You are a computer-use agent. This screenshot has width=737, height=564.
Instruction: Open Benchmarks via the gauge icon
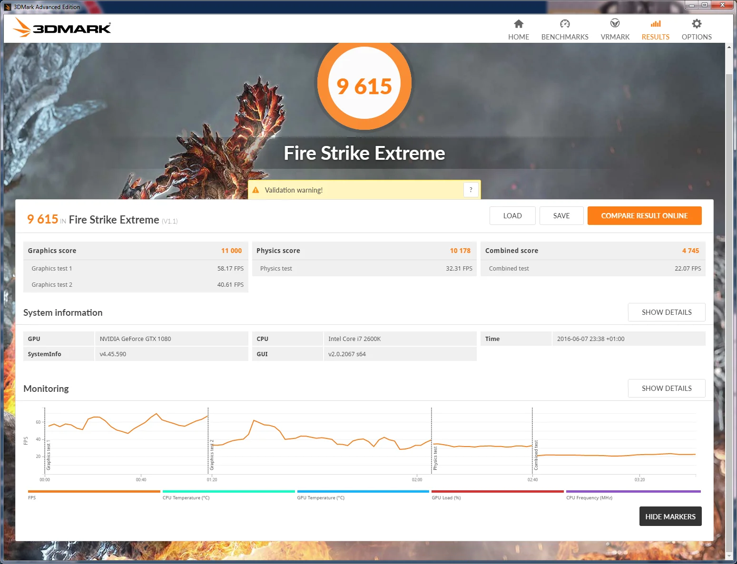[565, 24]
